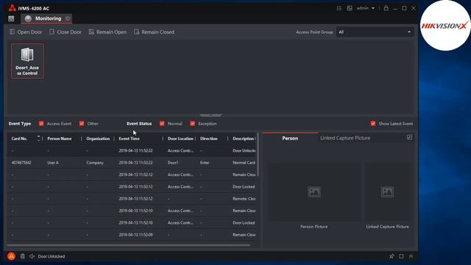Open the admin user dropdown

tap(366, 8)
